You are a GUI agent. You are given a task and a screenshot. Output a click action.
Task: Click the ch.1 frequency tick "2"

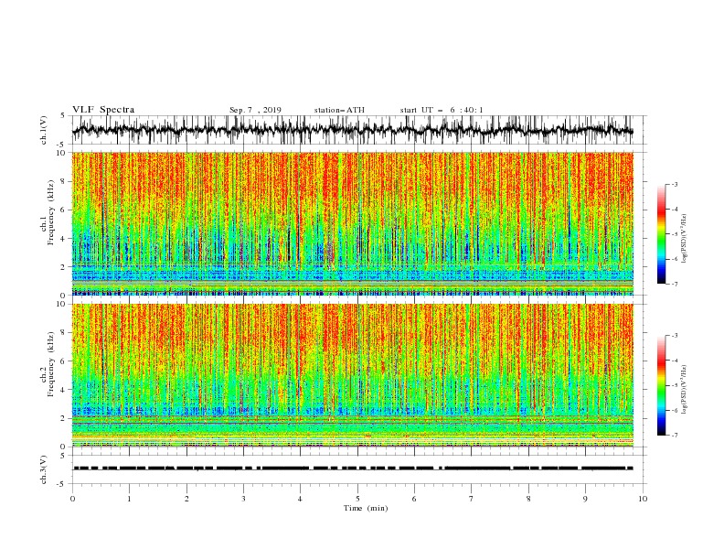(63, 267)
